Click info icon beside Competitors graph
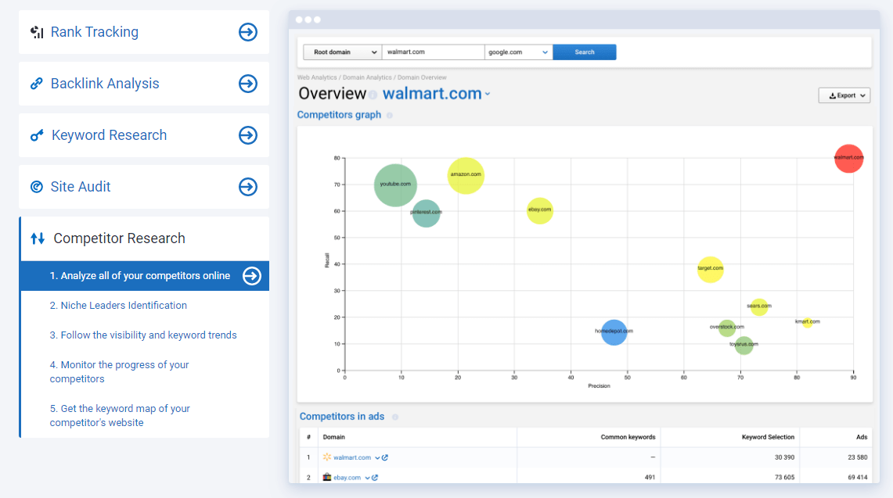 click(x=390, y=115)
